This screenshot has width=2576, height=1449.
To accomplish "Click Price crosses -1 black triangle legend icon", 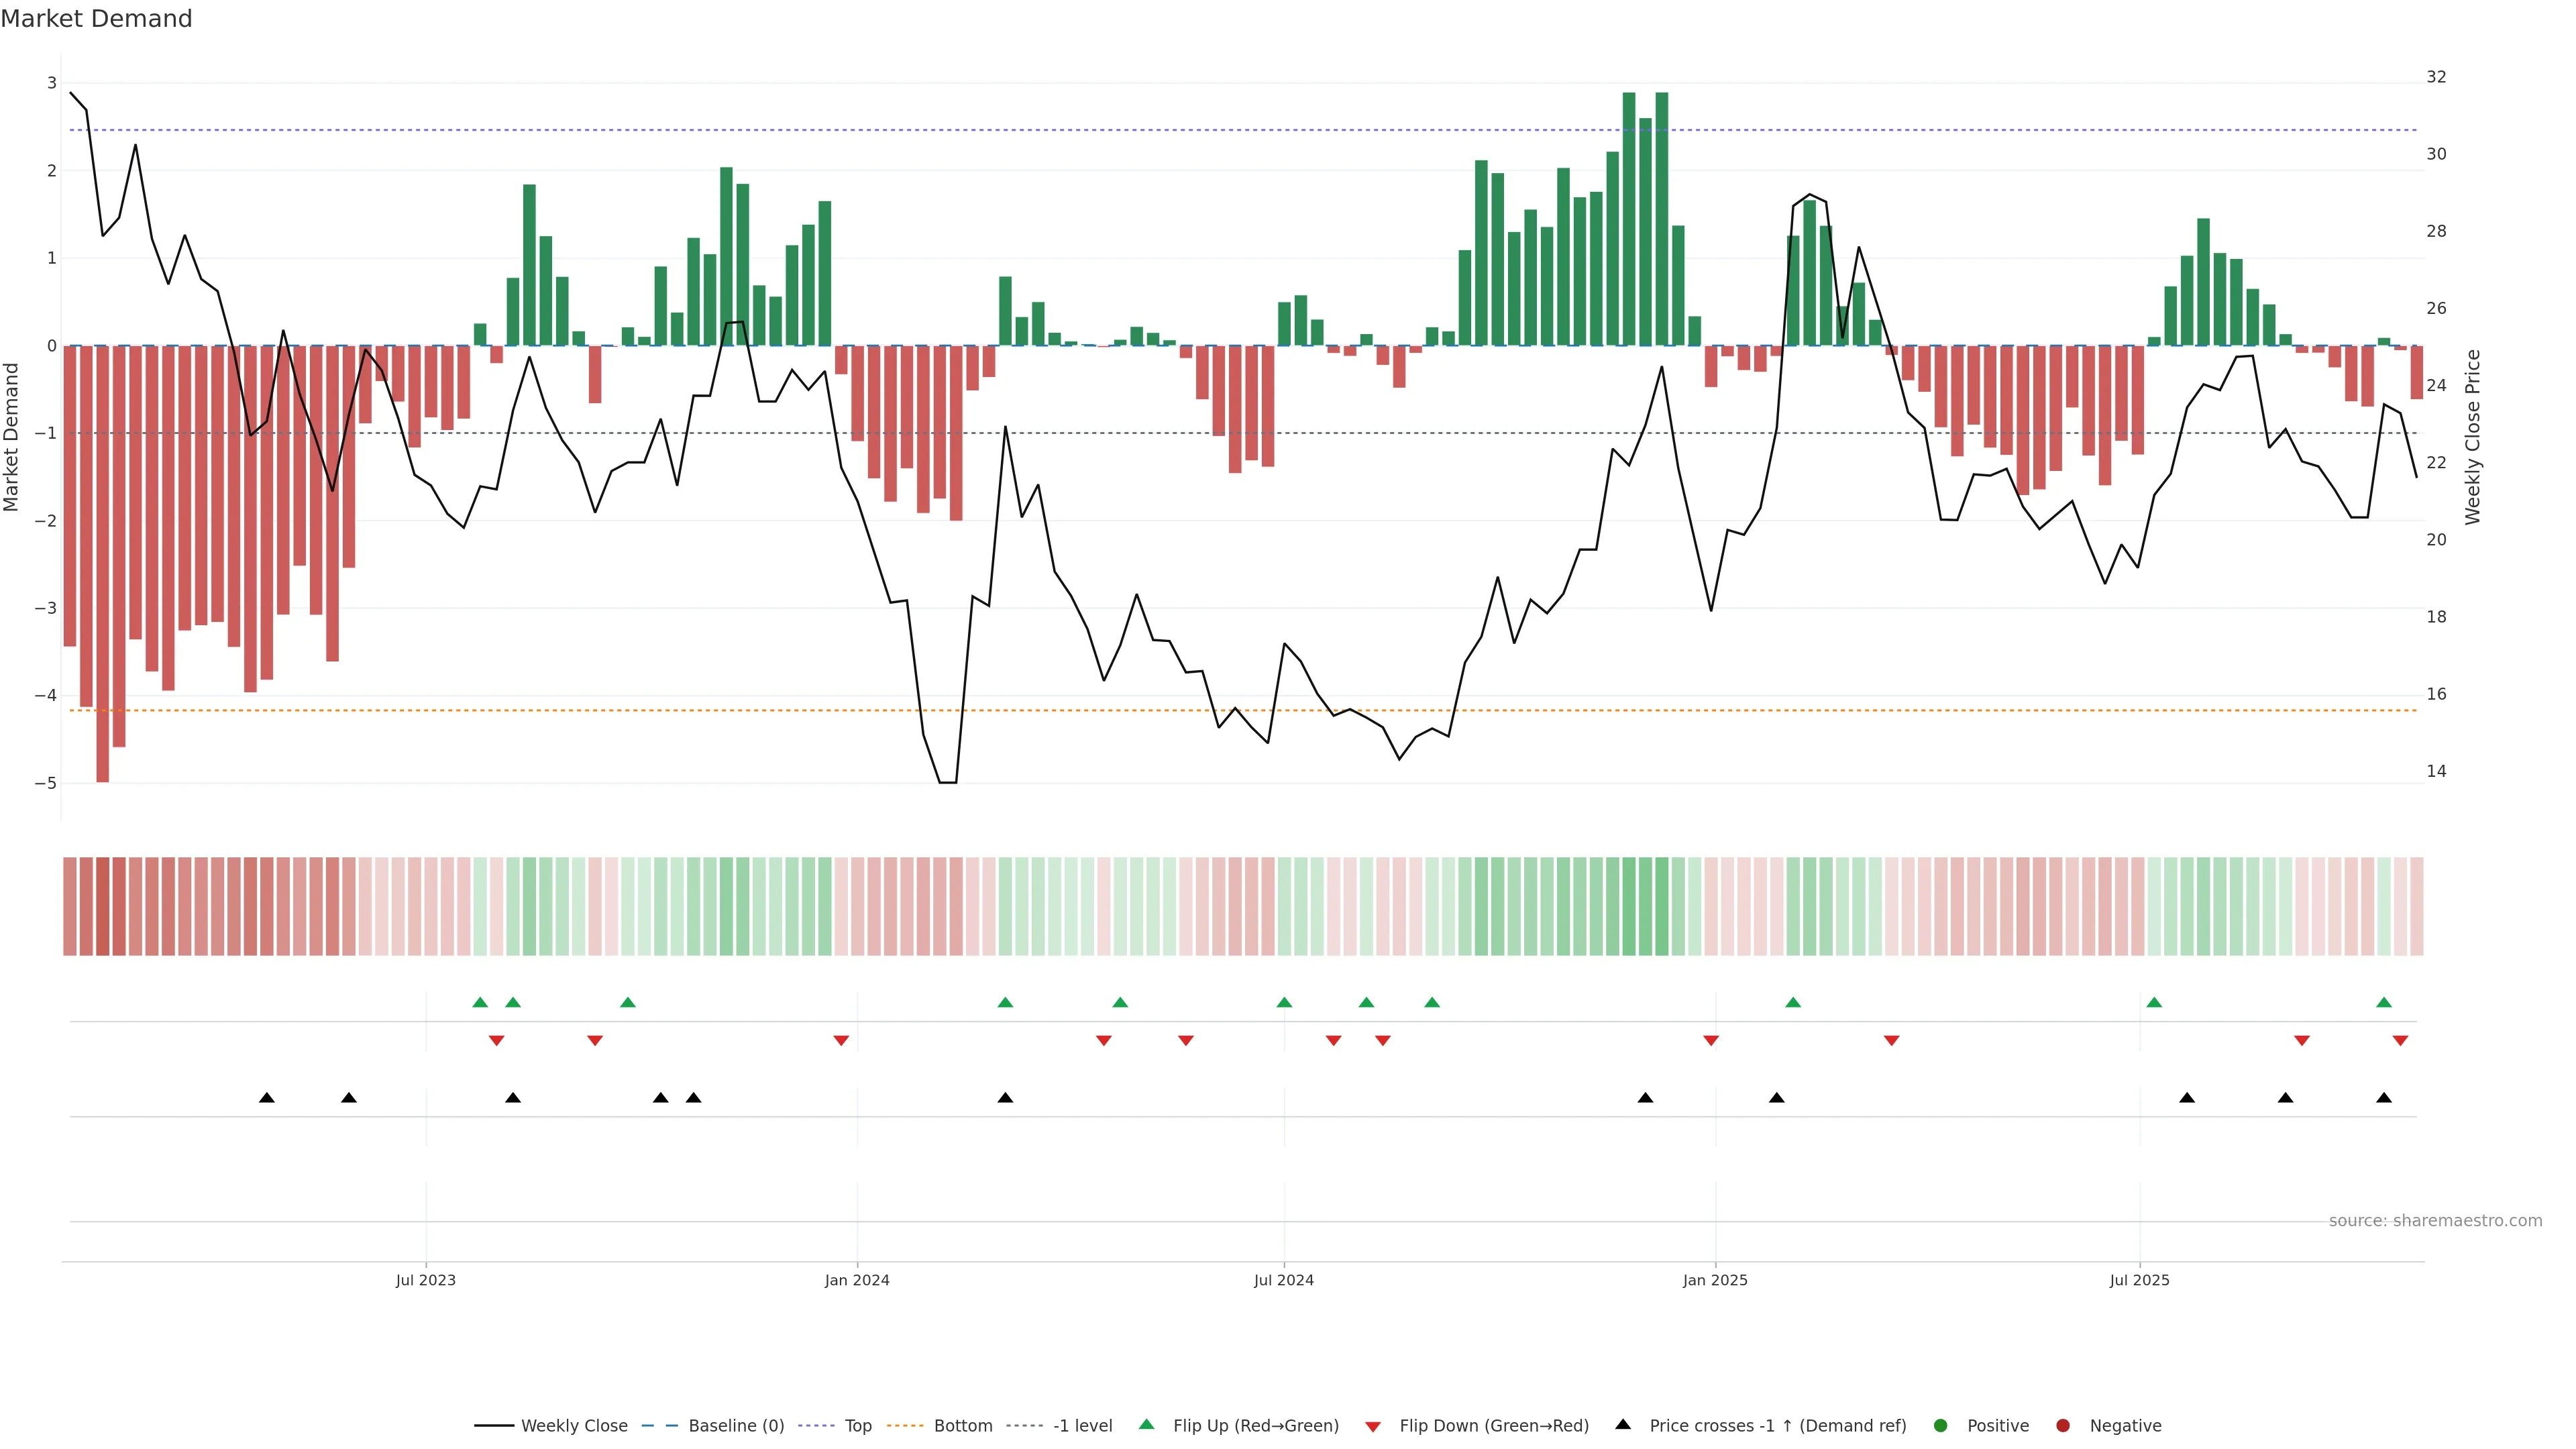I will point(1623,1424).
